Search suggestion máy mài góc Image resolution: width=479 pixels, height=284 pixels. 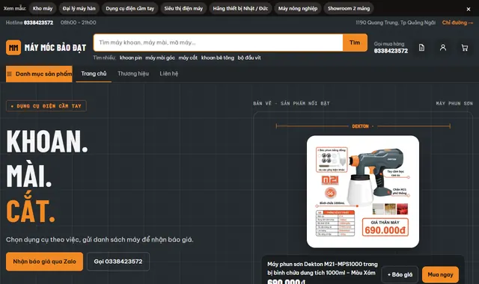tap(160, 58)
